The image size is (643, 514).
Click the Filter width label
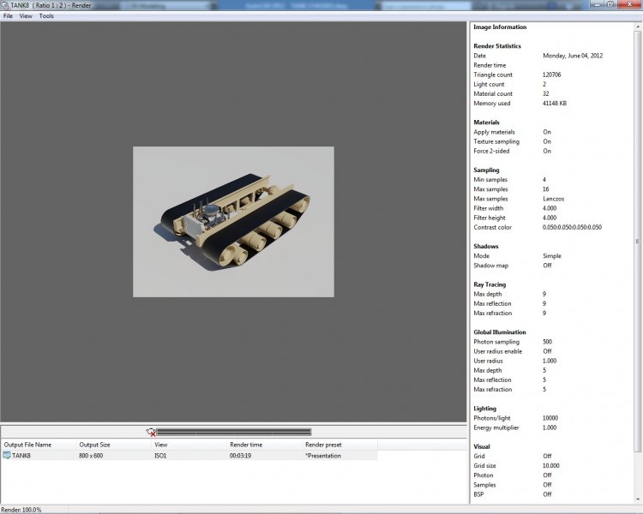point(488,208)
